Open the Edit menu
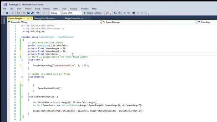 click(12, 8)
